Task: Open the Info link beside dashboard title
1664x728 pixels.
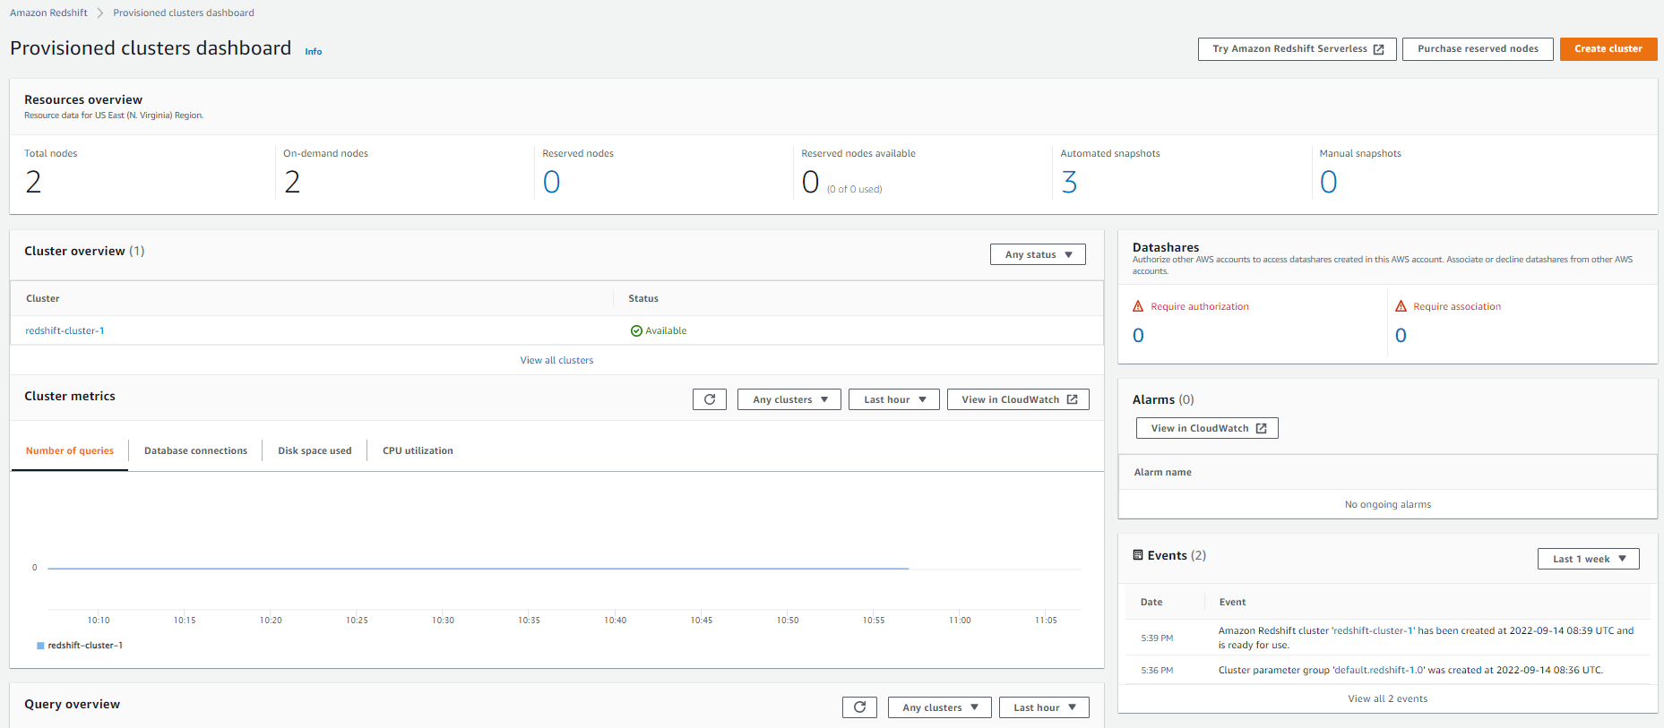Action: coord(313,52)
